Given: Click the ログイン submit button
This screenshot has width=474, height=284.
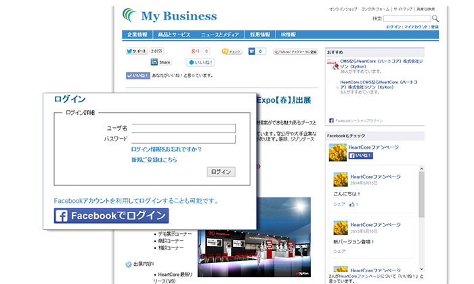Looking at the screenshot, I should click(x=221, y=172).
